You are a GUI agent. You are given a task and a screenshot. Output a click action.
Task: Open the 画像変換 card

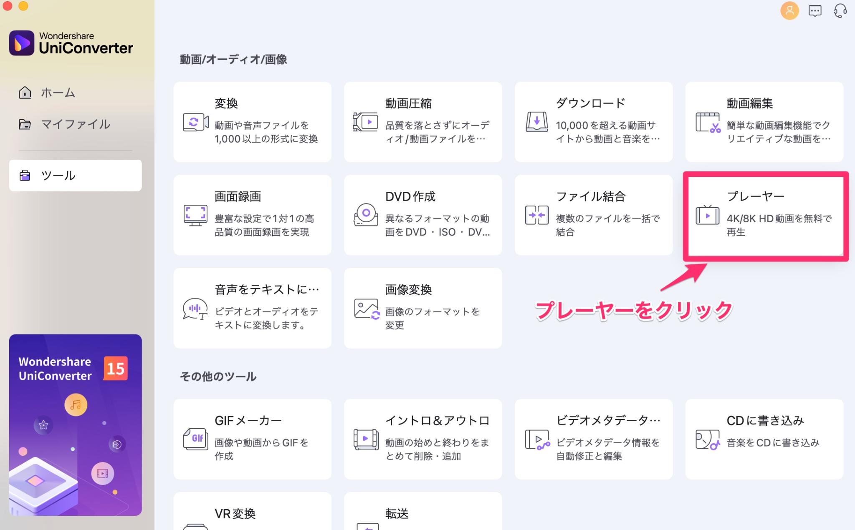423,308
